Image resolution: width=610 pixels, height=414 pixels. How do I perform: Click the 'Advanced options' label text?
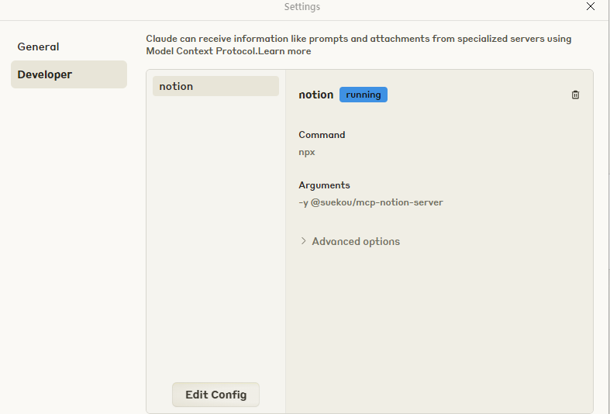pos(356,241)
